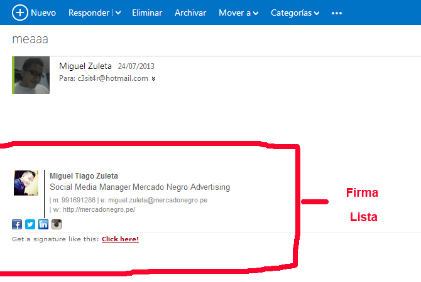421x282 pixels.
Task: Open the Categorías dropdown menu
Action: [x=295, y=13]
